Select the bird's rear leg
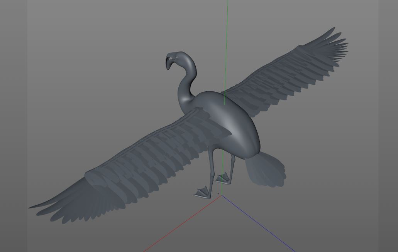 [x=232, y=167]
